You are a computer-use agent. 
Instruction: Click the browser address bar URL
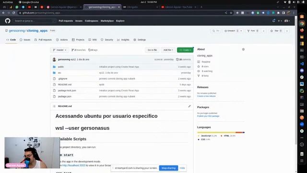(41, 13)
